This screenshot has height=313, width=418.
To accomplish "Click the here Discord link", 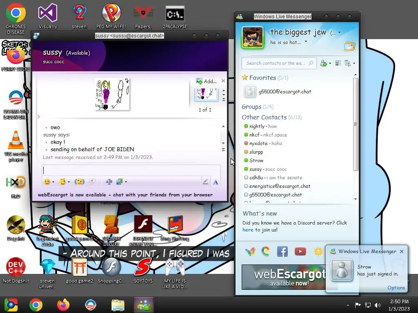I will (248, 230).
